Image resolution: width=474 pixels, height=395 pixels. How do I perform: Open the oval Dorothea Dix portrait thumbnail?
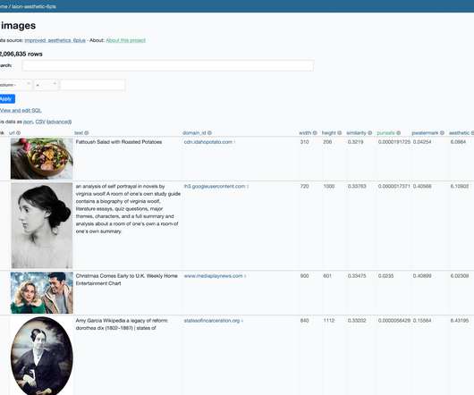(42, 356)
